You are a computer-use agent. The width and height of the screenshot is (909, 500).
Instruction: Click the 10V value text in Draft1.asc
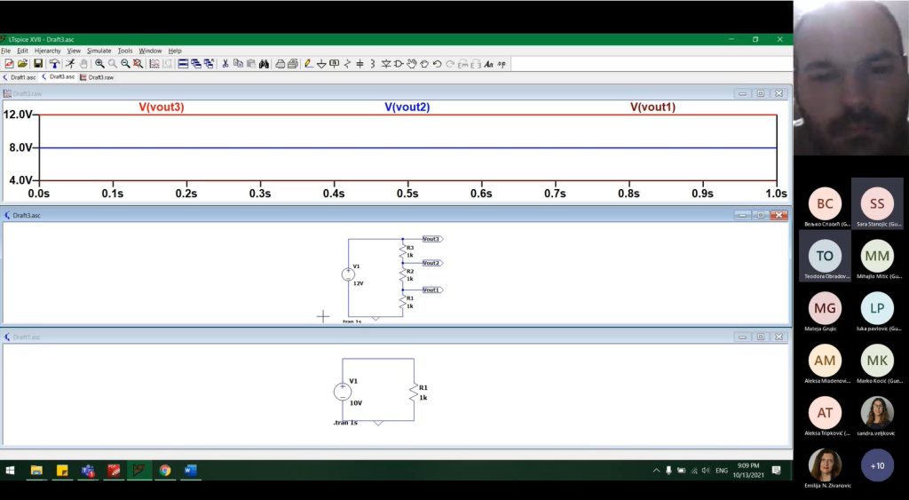pyautogui.click(x=356, y=403)
